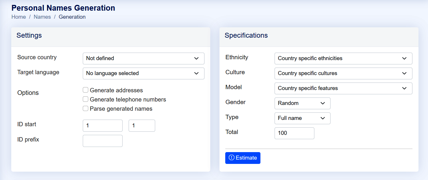Check the Parse generated names box
428x180 pixels.
85,108
